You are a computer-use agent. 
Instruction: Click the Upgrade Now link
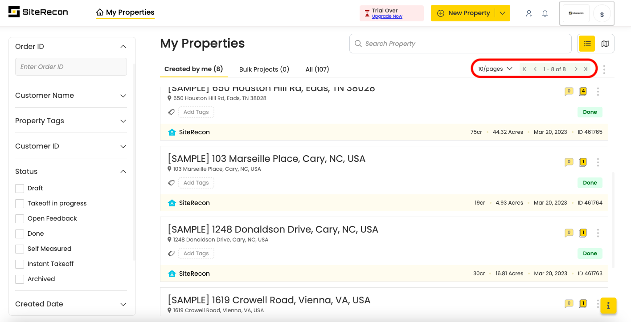387,16
